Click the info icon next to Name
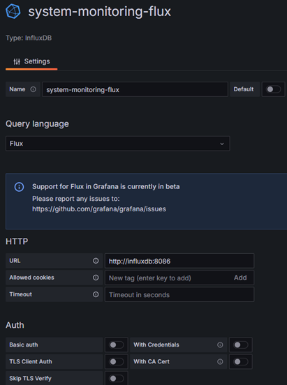The image size is (287, 385). [33, 89]
